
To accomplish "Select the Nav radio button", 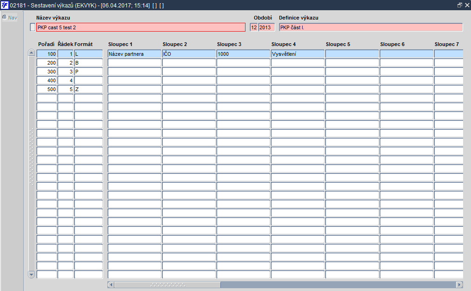I will click(x=5, y=17).
